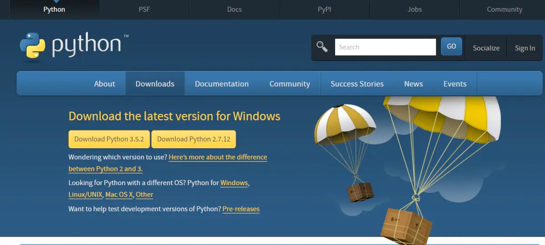The height and width of the screenshot is (245, 545).
Task: Open the Jobs top tab
Action: (x=414, y=10)
